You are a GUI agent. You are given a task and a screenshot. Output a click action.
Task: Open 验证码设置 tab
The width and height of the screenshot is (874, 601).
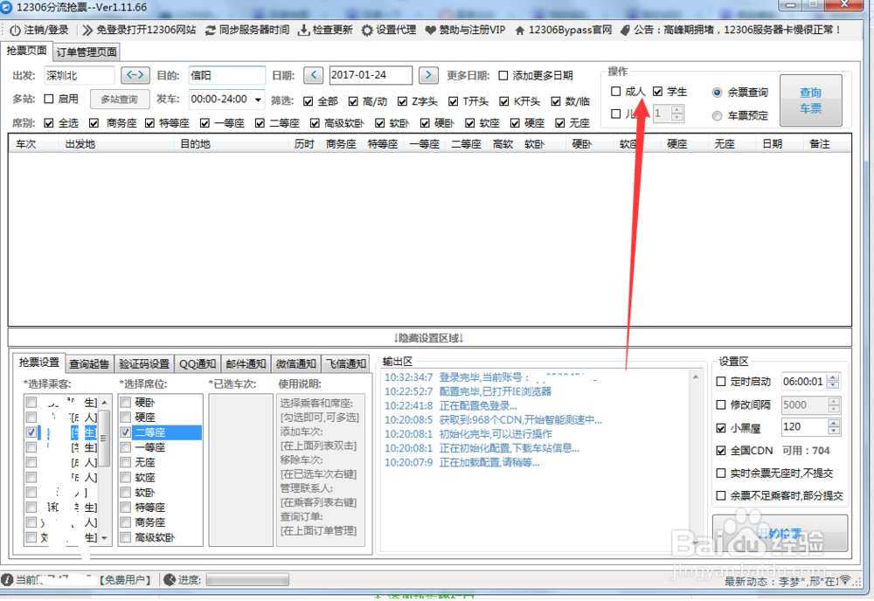tap(144, 363)
